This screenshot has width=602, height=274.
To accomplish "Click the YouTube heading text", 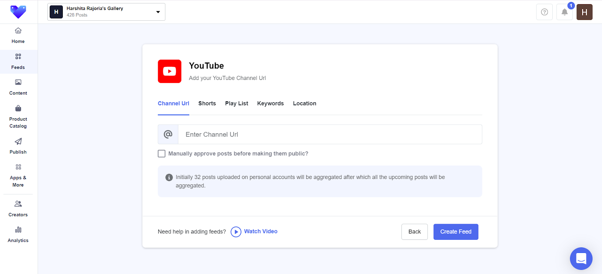I will point(207,66).
